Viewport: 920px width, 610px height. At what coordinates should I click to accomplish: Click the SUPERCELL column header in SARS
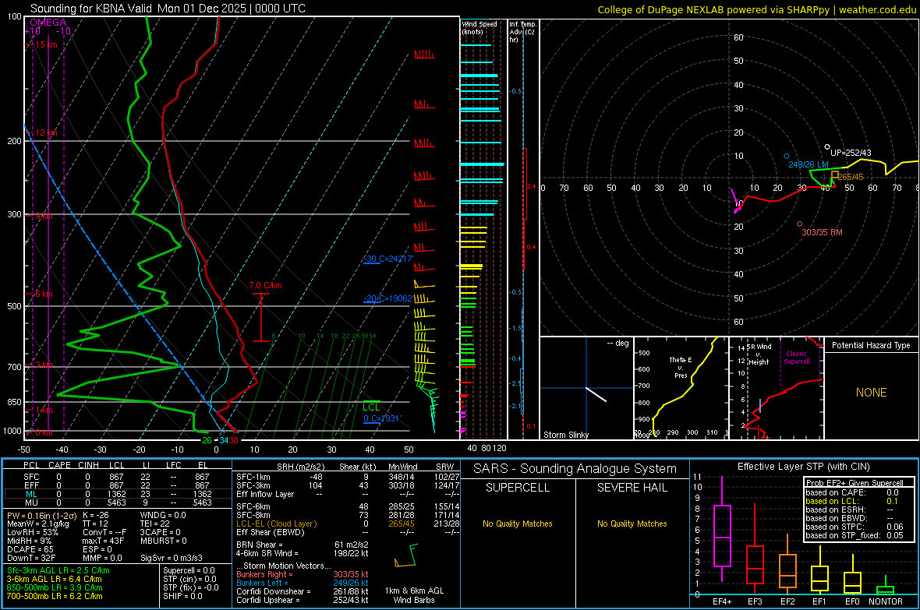(x=518, y=488)
